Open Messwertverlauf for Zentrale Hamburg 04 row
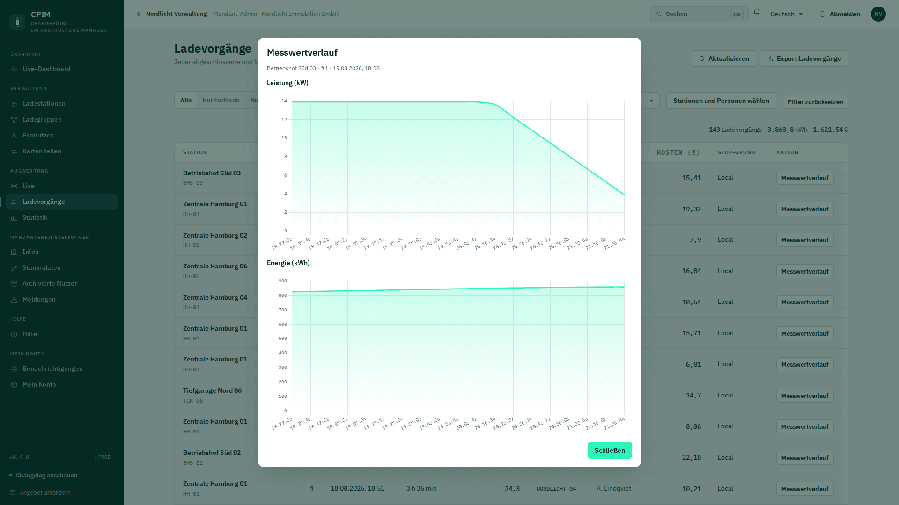 click(805, 302)
